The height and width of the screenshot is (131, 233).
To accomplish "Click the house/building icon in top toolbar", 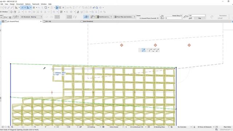I will (97, 8).
